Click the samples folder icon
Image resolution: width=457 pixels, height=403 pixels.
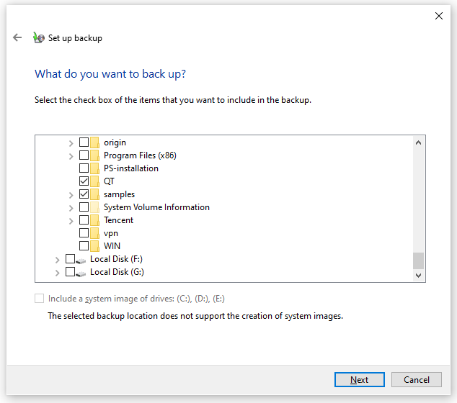pyautogui.click(x=94, y=194)
